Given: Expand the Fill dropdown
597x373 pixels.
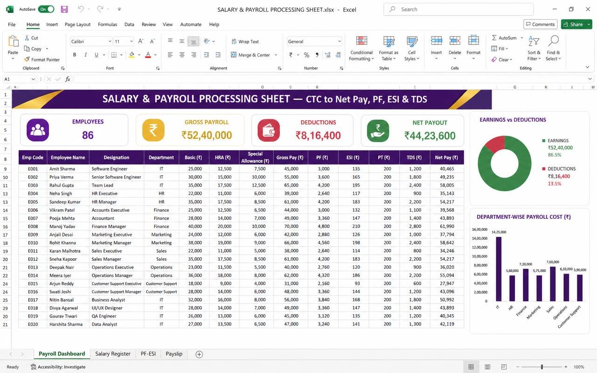Looking at the screenshot, I should [x=507, y=48].
